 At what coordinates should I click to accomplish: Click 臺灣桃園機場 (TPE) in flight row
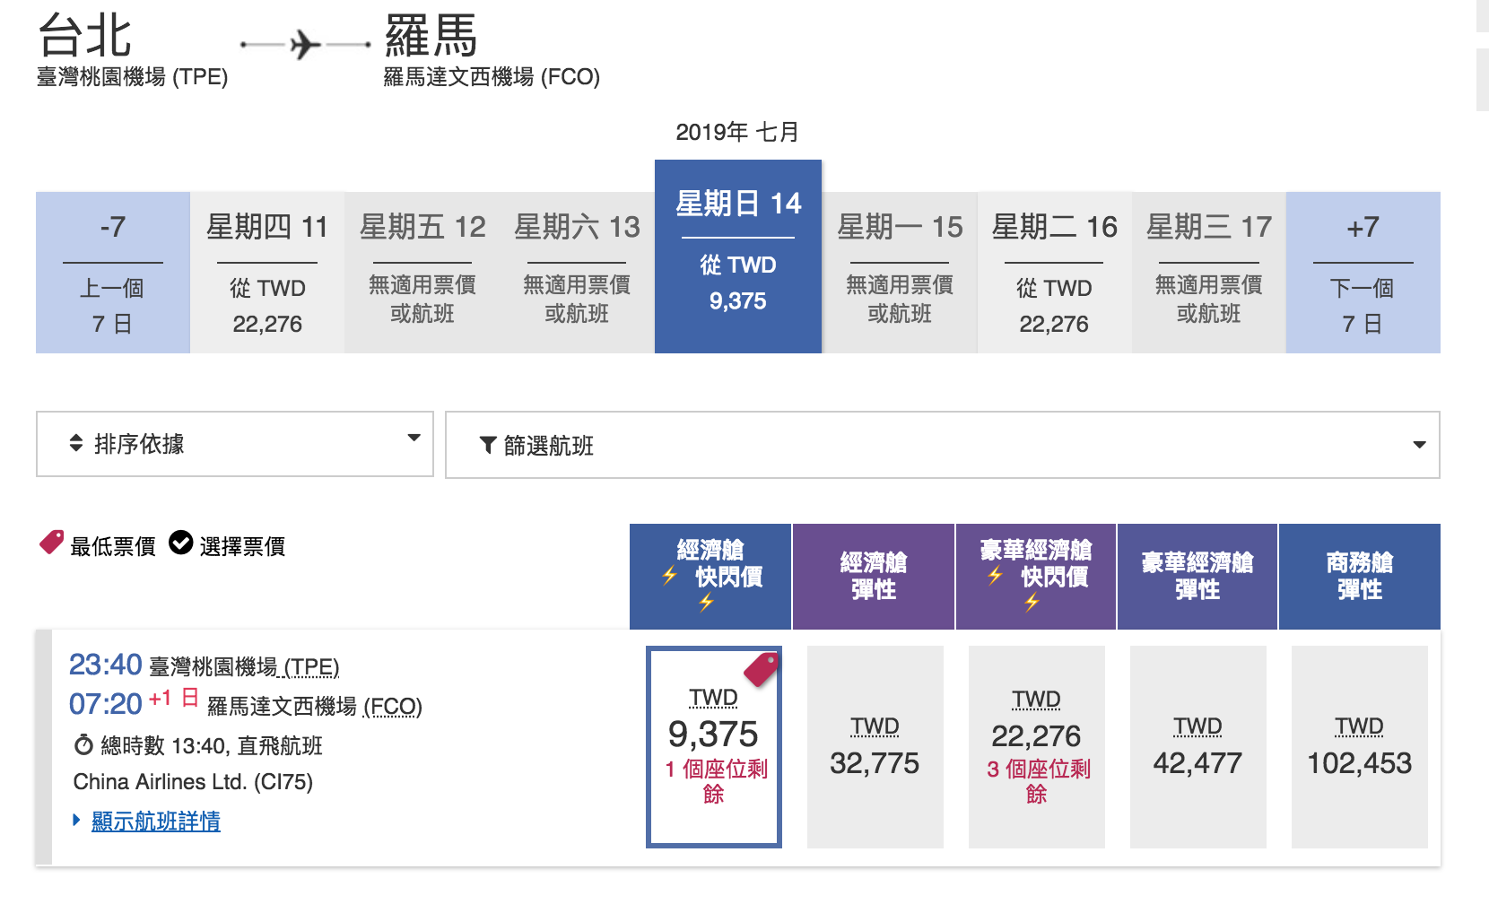click(x=244, y=666)
